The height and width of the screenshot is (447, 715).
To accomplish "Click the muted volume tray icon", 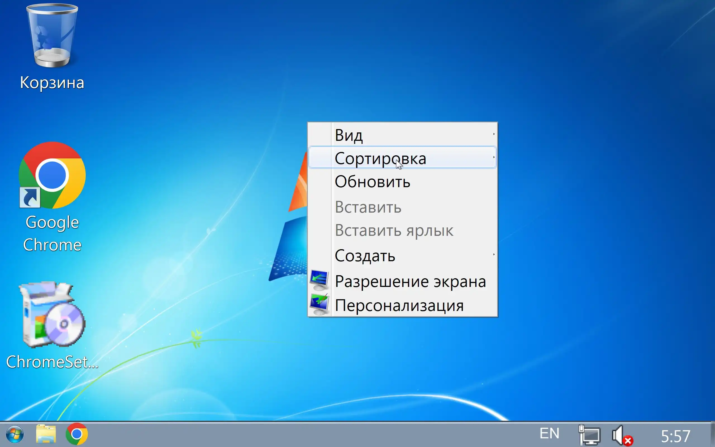I will click(621, 435).
